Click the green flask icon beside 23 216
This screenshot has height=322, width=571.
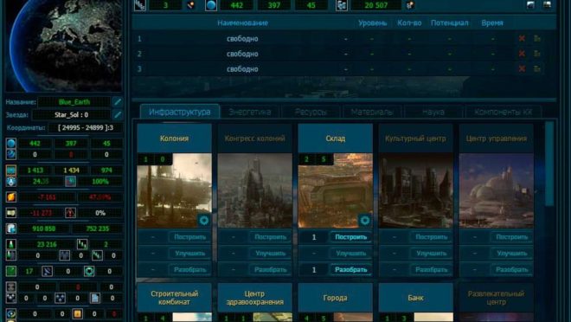pyautogui.click(x=11, y=244)
